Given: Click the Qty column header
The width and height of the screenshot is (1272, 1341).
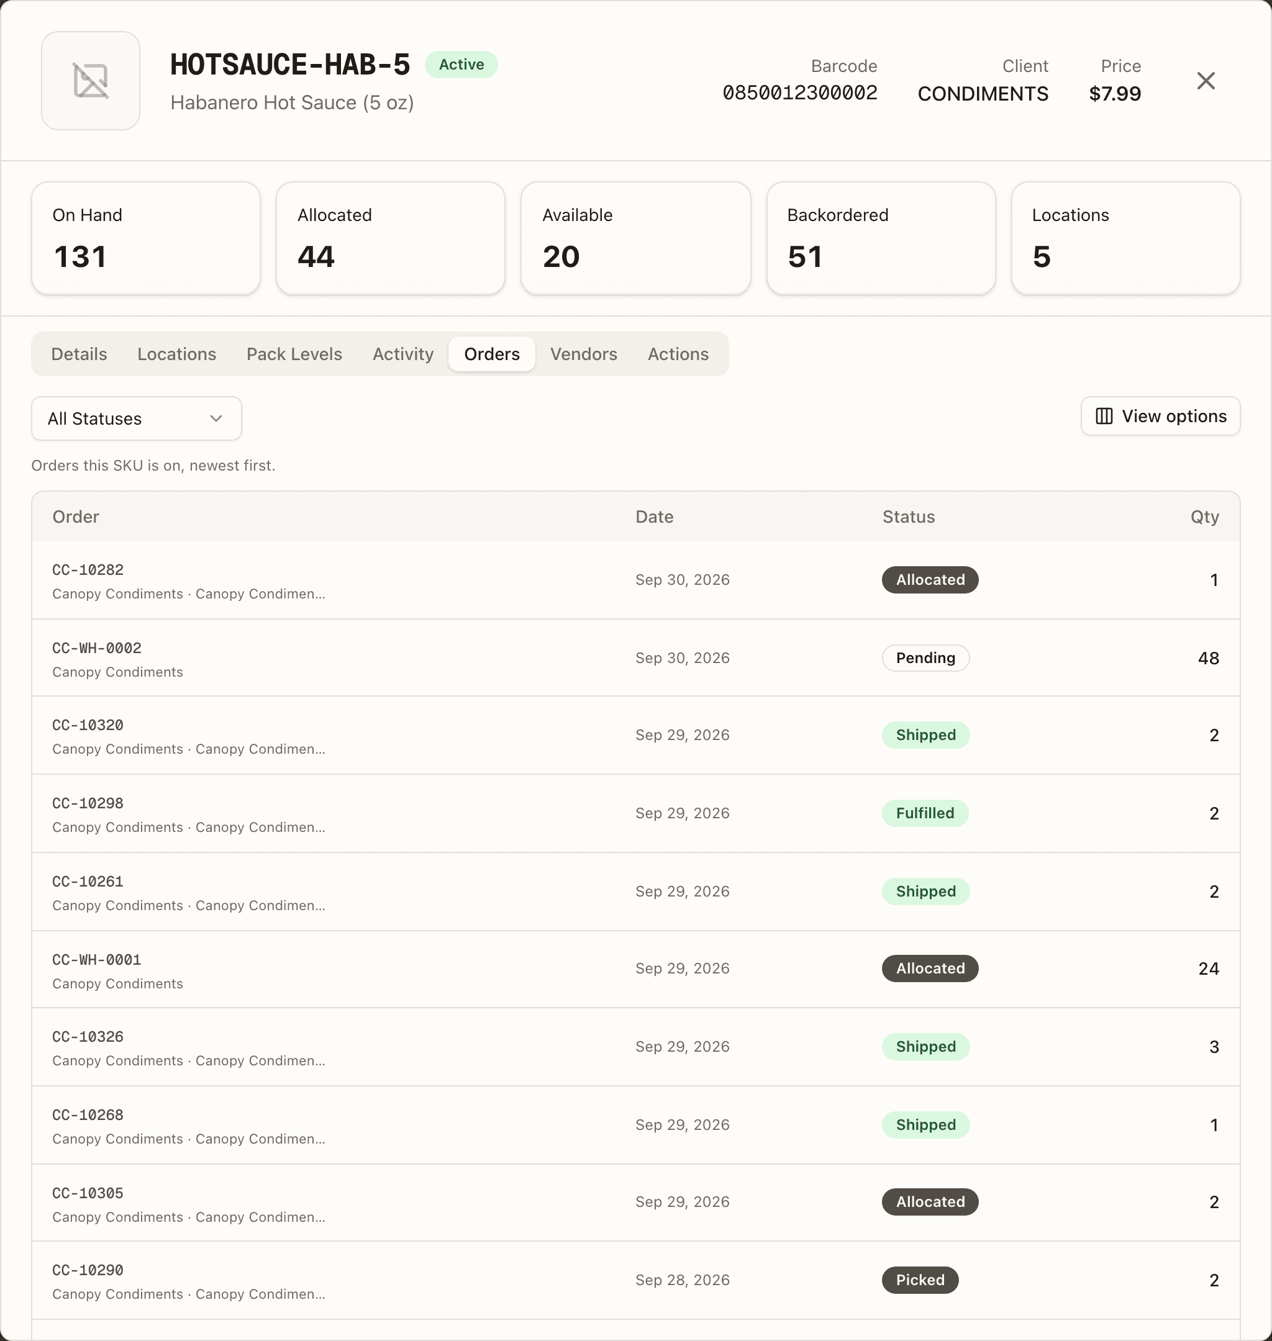Looking at the screenshot, I should (x=1204, y=517).
